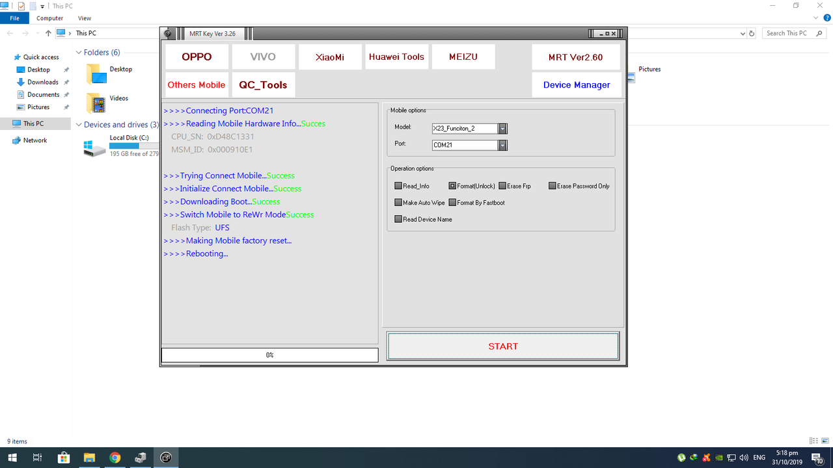Go forward in File Explorer
Screen dimensions: 833x468
pyautogui.click(x=25, y=33)
